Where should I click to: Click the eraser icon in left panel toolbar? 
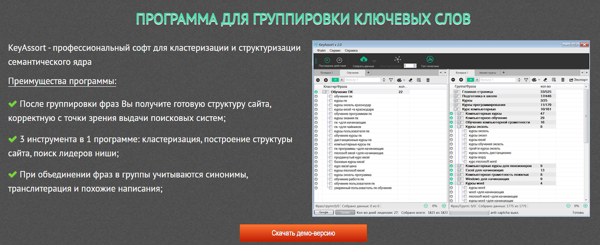click(x=411, y=80)
